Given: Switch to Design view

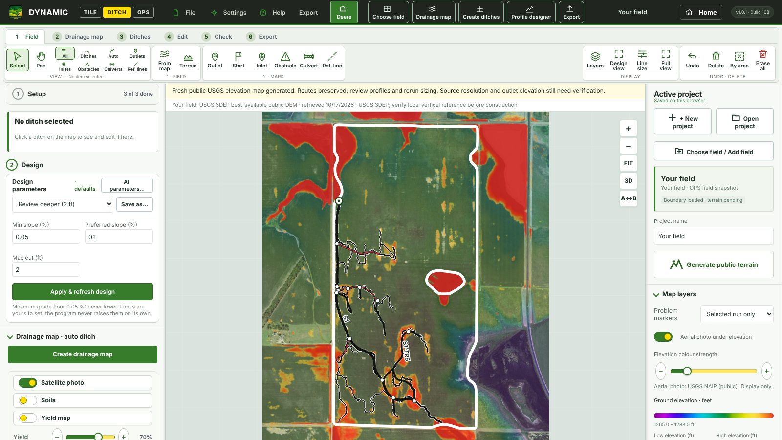Looking at the screenshot, I should [618, 61].
